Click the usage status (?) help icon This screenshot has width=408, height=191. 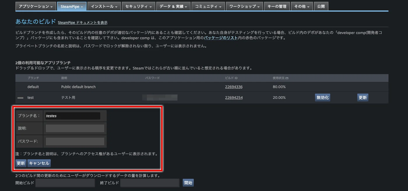[287, 78]
